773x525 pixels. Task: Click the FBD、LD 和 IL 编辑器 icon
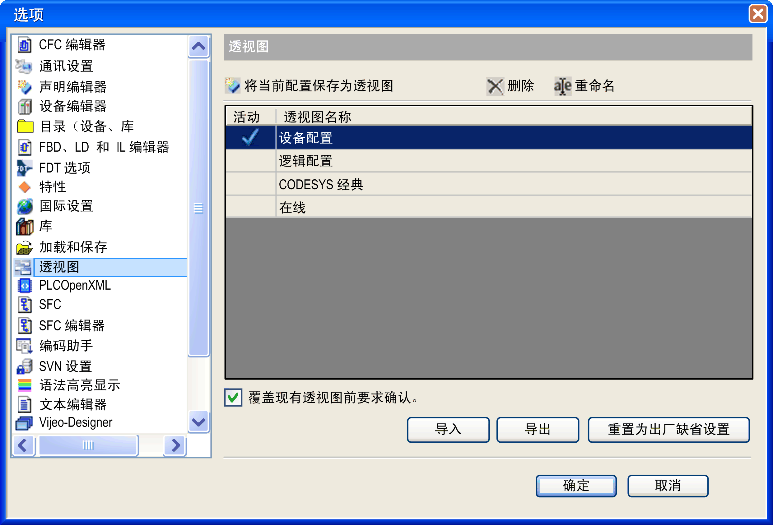pyautogui.click(x=25, y=147)
